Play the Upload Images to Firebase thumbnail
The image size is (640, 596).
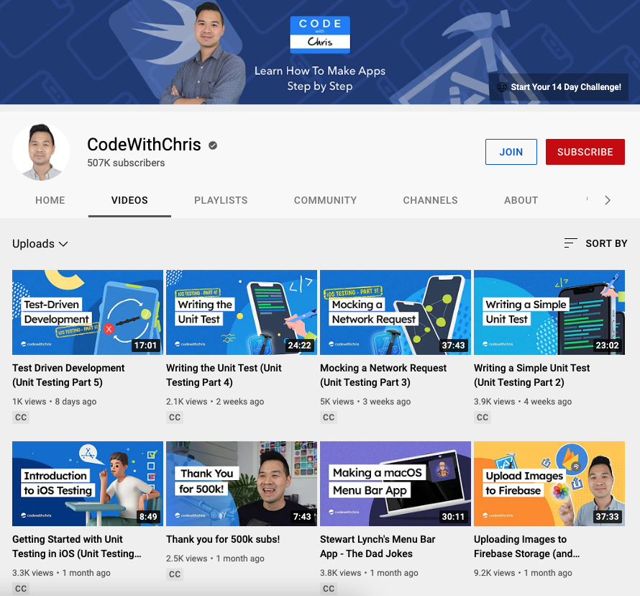point(549,483)
